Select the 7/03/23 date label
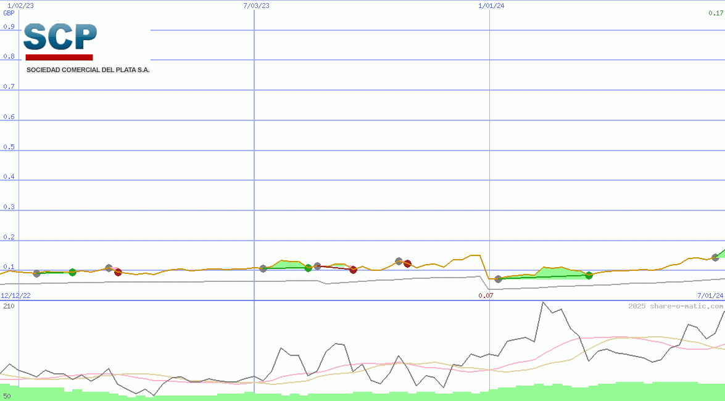The height and width of the screenshot is (401, 725). [256, 6]
